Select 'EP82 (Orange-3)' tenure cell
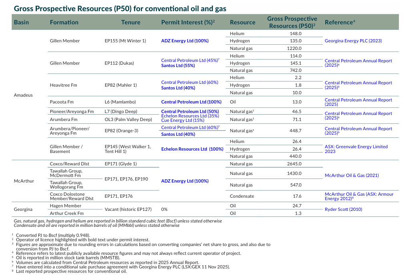Viewport: 413px width, 278px height. click(121, 131)
